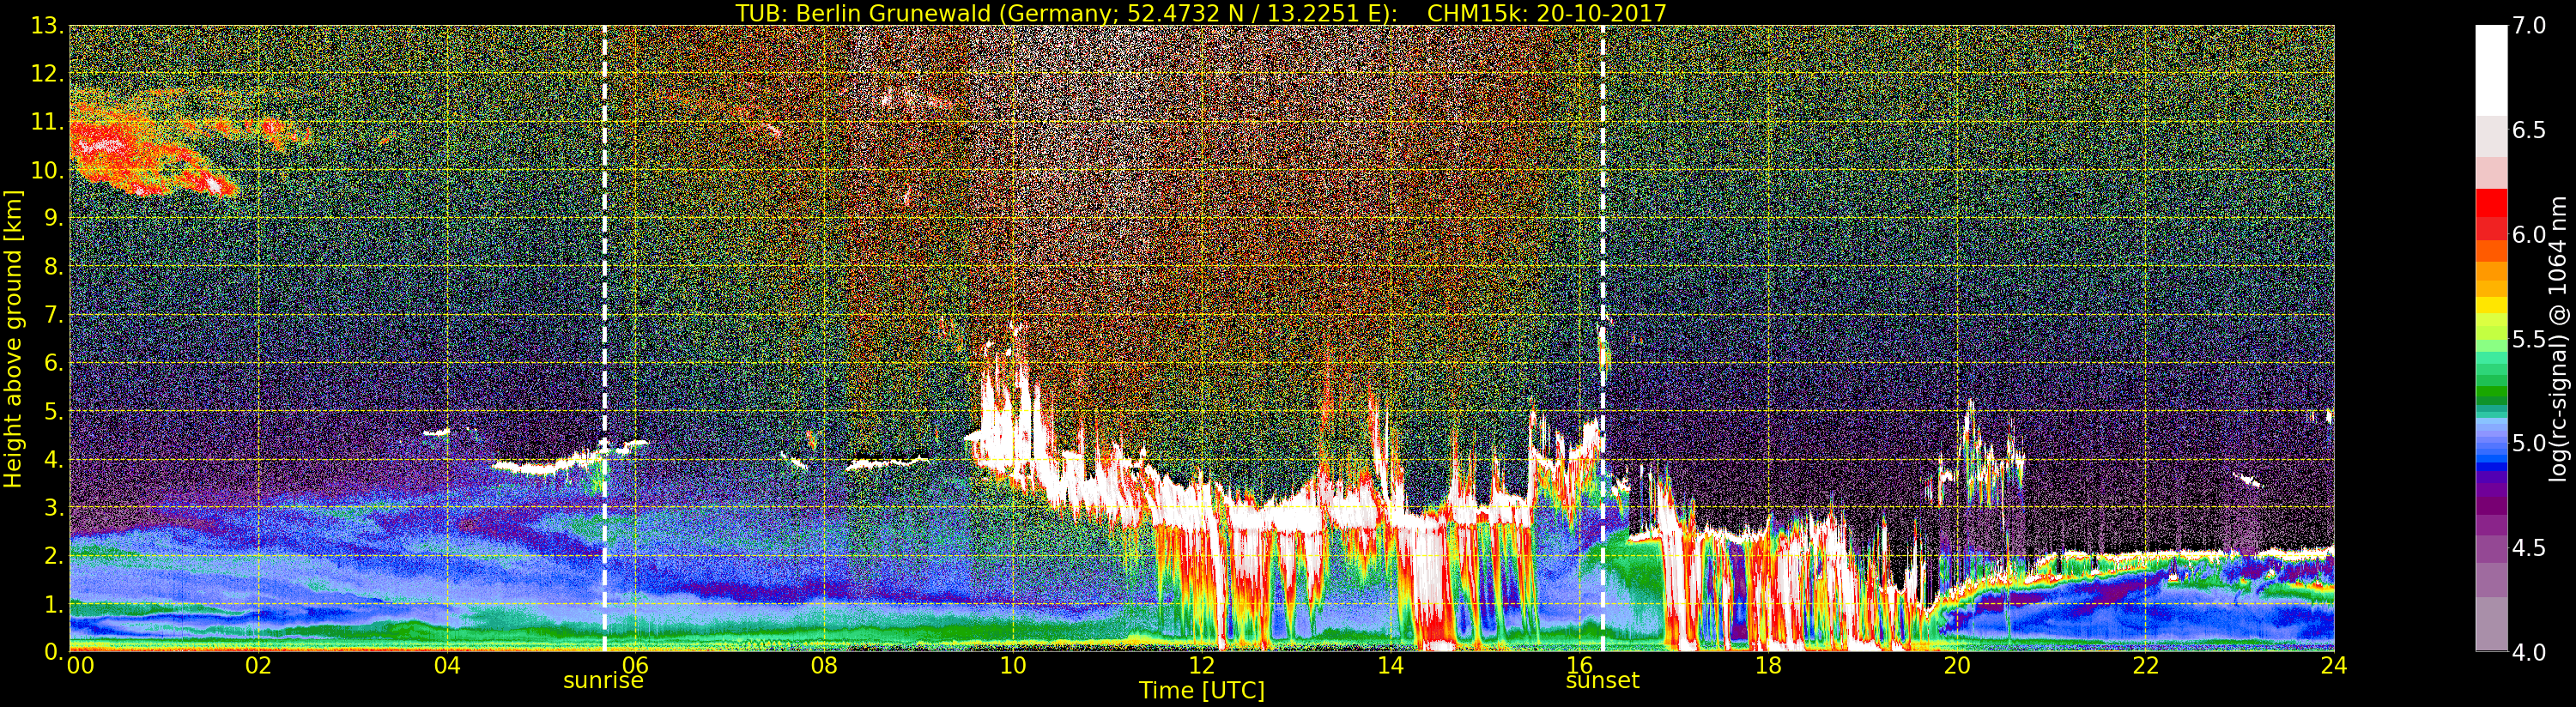Click height-axis tick "7."

(52, 315)
